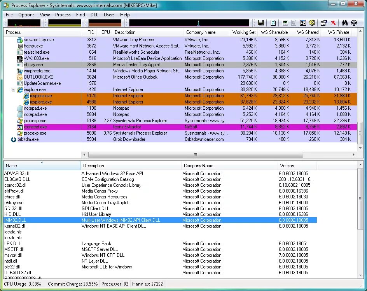The width and height of the screenshot is (367, 291).
Task: Sort DLL list by Name header
Action: 42,166
